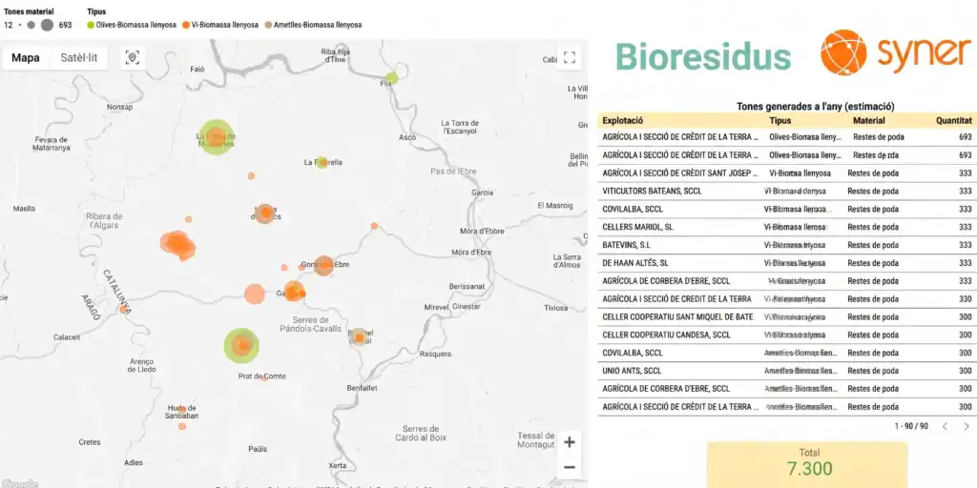The image size is (977, 488).
Task: Select the UNIO ANTS, SCCL row
Action: coord(787,371)
